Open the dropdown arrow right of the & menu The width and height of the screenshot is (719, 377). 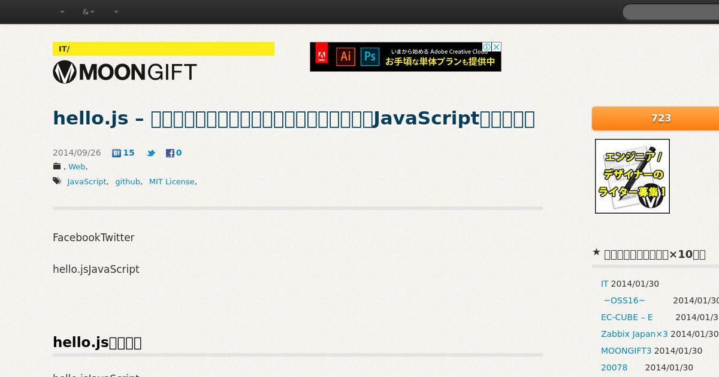point(116,12)
